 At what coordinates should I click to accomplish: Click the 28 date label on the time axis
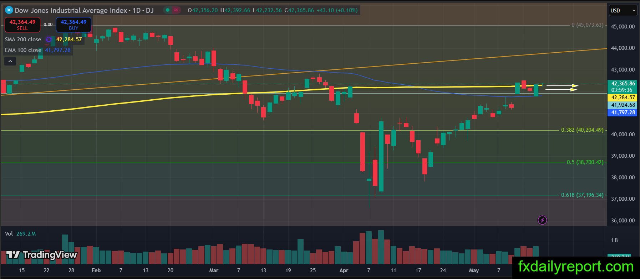pyautogui.click(x=71, y=270)
